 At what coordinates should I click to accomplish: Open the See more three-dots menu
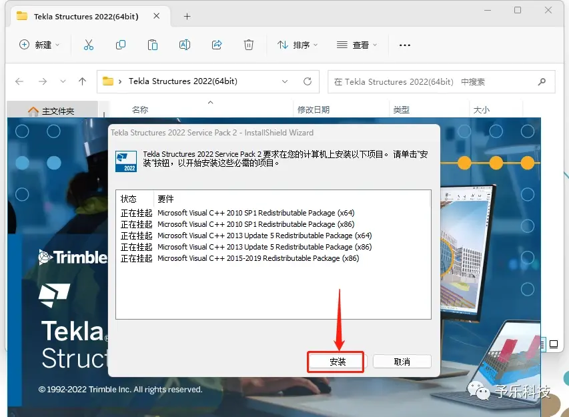tap(405, 45)
